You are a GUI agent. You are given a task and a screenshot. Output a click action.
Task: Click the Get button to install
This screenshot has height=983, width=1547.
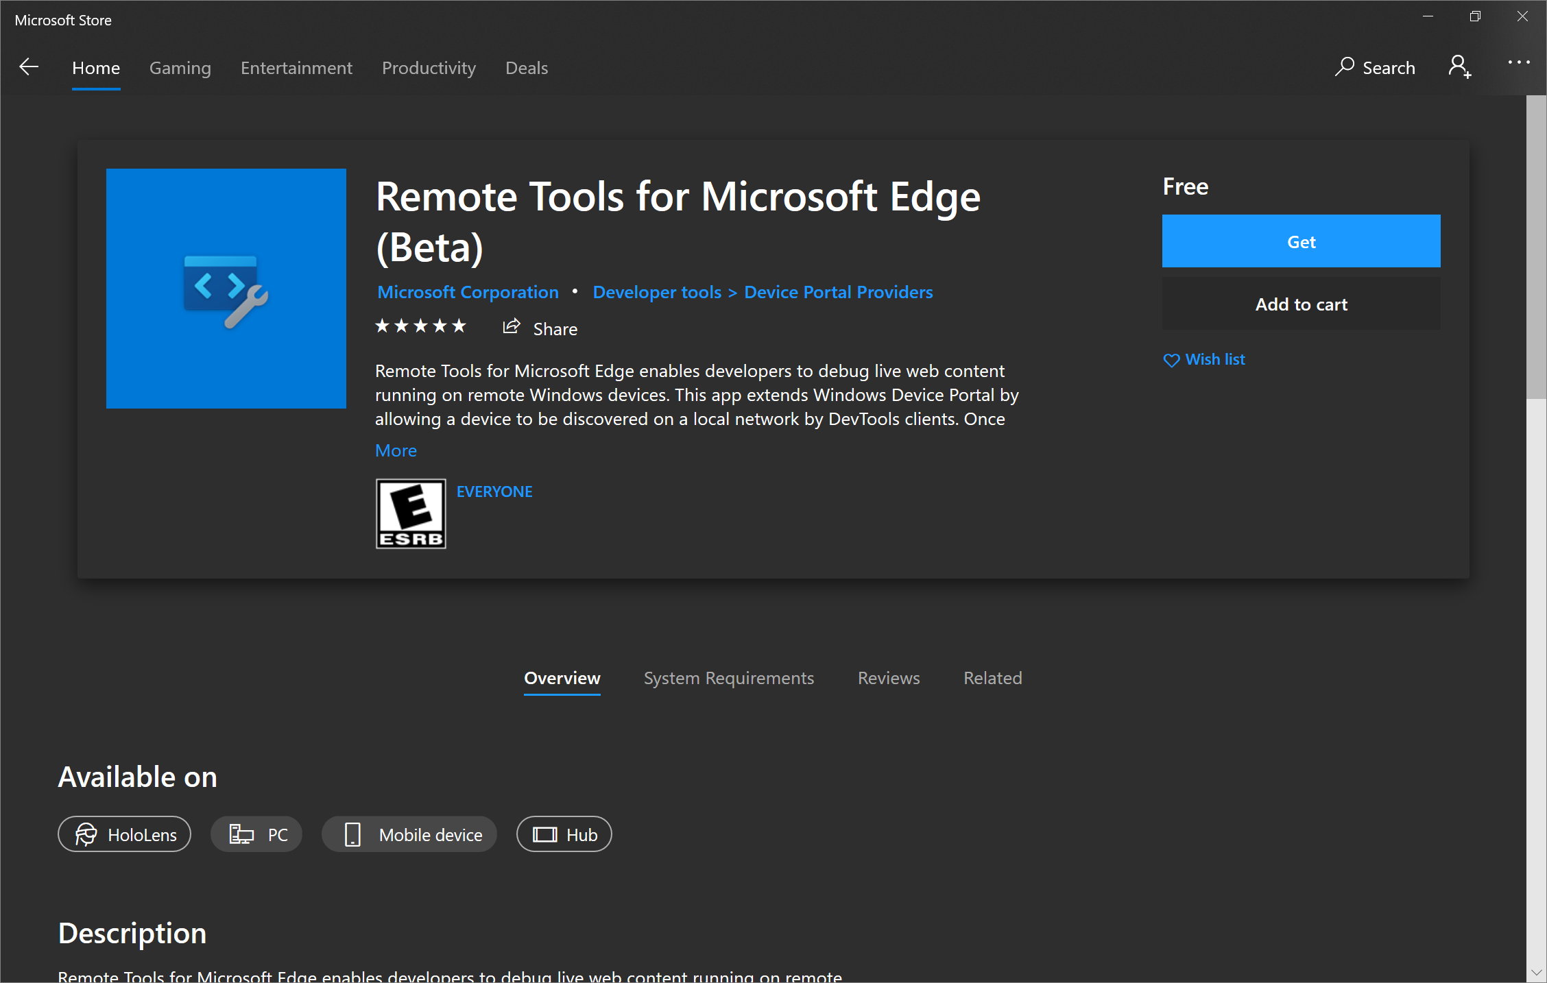pos(1302,240)
